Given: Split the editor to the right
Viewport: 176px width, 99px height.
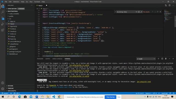Looking at the screenshot, I should point(169,5).
